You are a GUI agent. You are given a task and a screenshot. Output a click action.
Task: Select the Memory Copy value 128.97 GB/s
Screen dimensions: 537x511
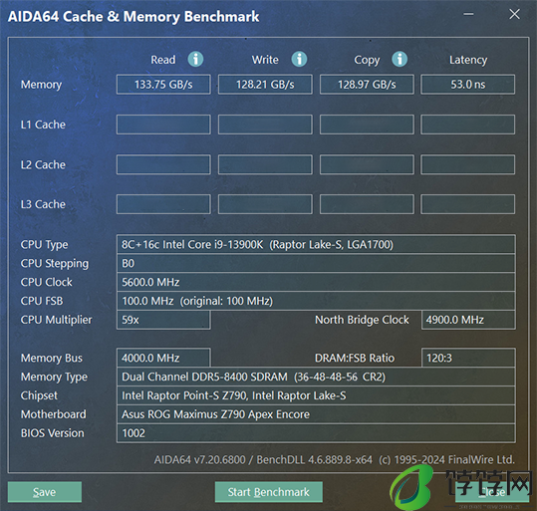click(367, 85)
